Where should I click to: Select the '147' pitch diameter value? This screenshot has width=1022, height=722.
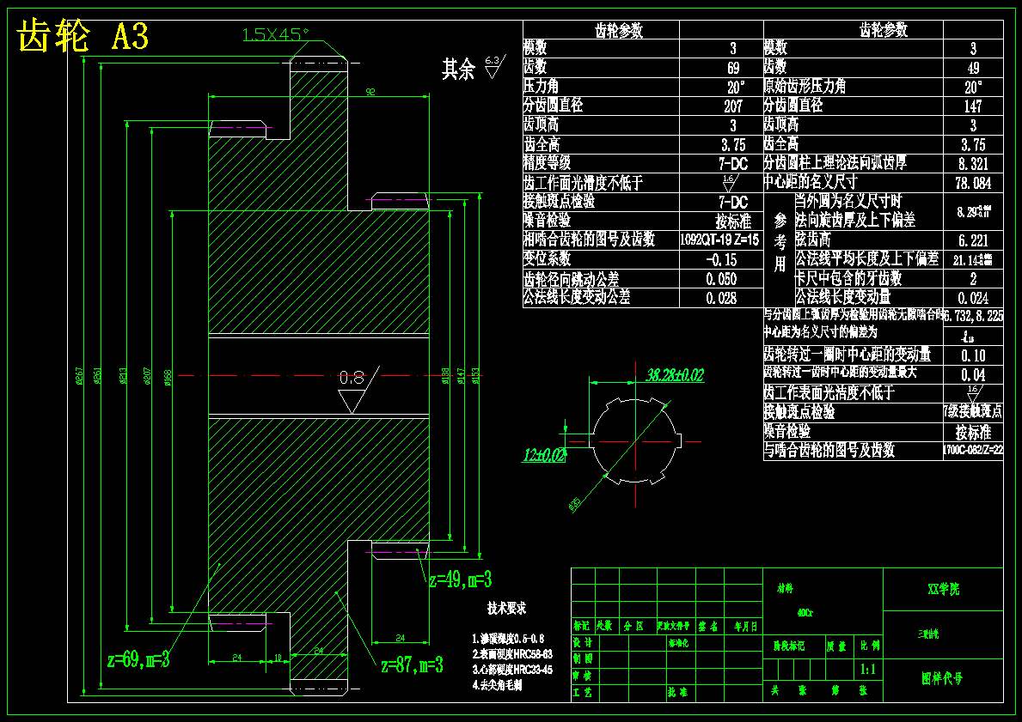(x=972, y=106)
